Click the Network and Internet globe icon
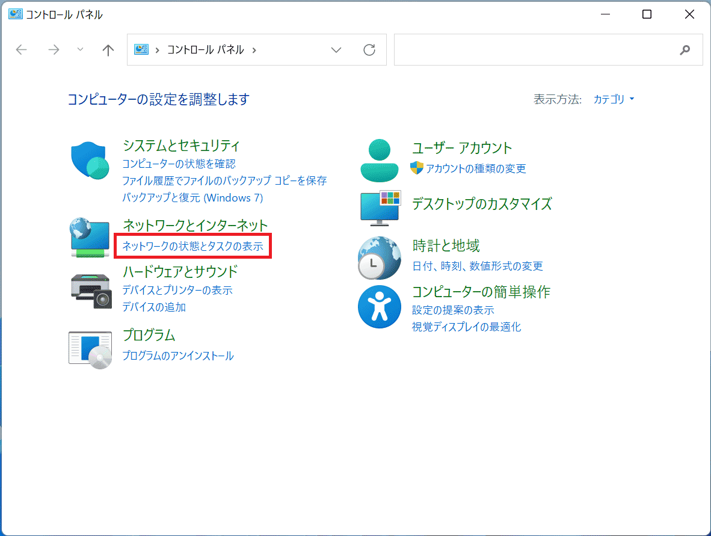Screen dimensions: 711x536 pyautogui.click(x=89, y=237)
